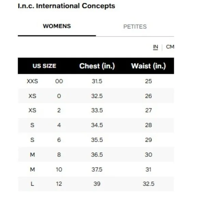Select chest value 39 for size 12

pos(97,184)
